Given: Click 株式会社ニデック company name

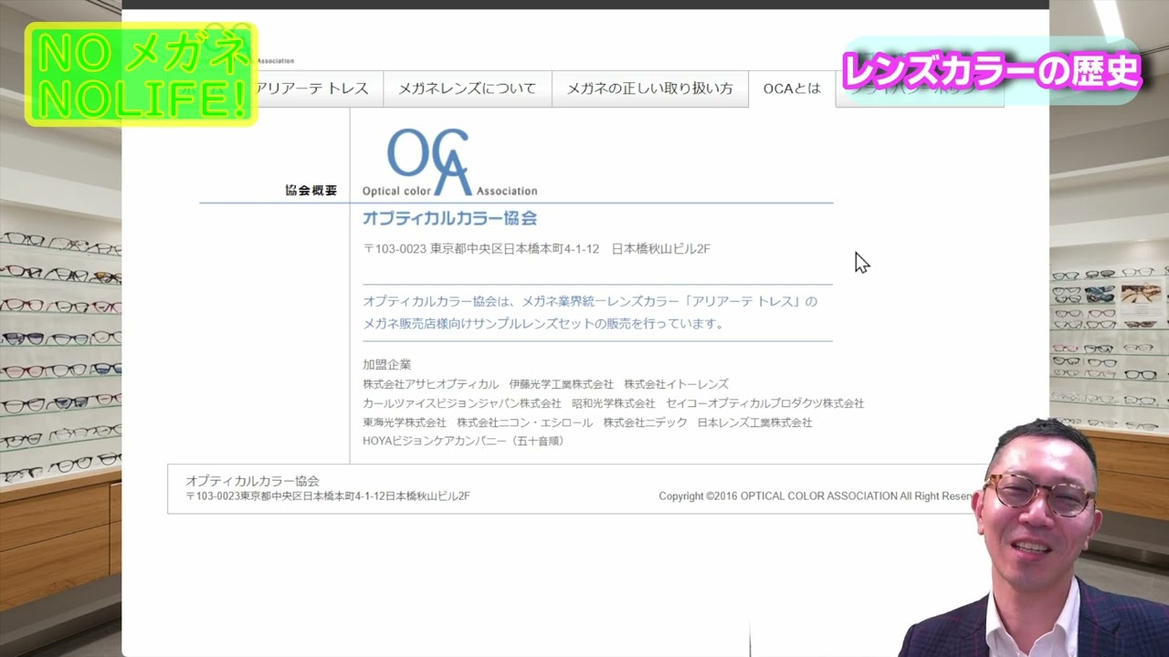Looking at the screenshot, I should pos(646,422).
